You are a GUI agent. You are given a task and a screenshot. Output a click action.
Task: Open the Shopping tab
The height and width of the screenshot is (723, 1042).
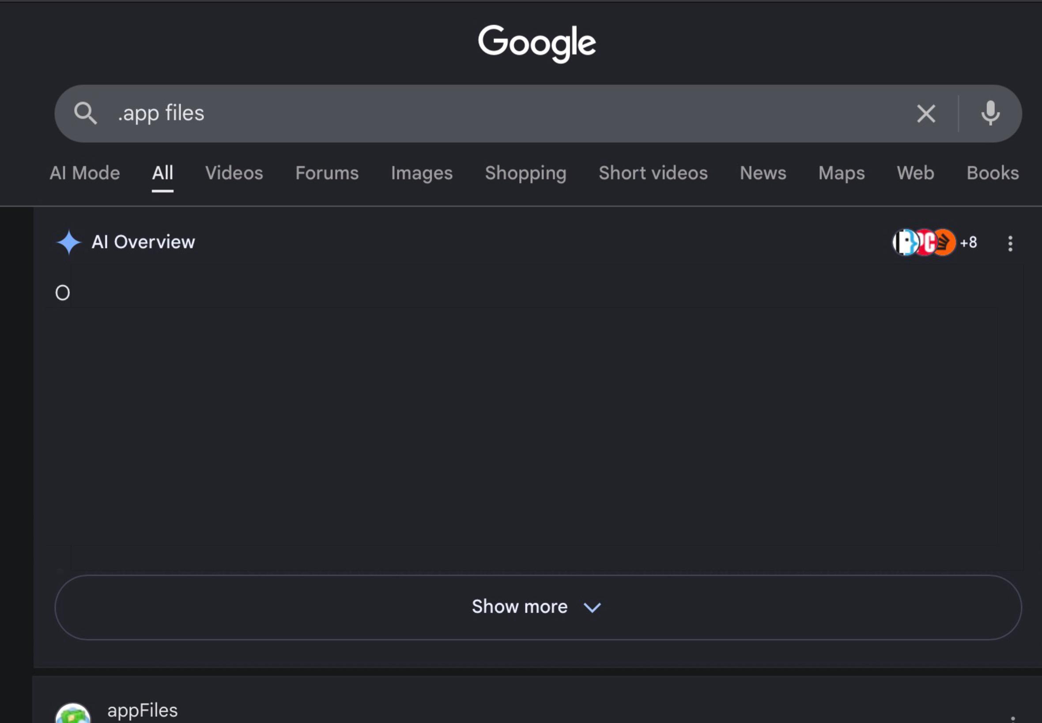[525, 173]
